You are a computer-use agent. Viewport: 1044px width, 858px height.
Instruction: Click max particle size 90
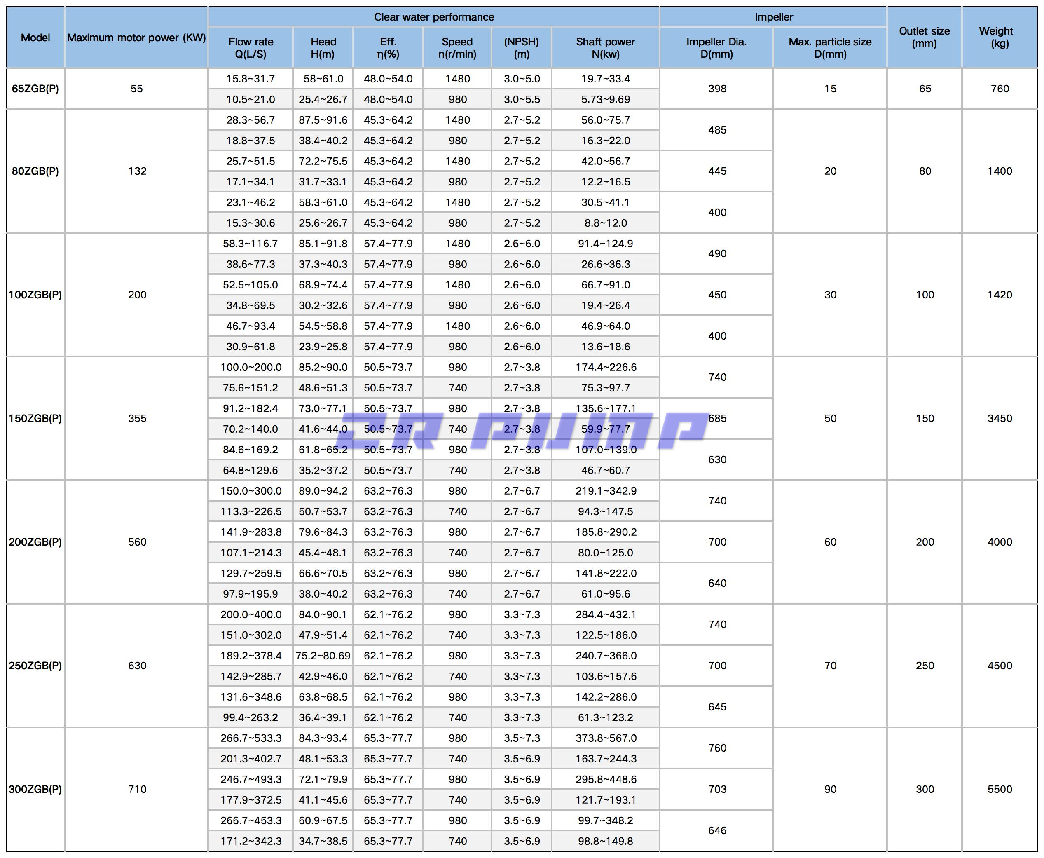pos(830,789)
